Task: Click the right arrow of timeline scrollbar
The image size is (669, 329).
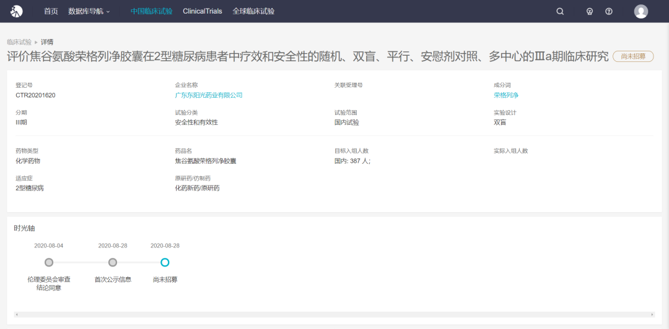Action: [x=652, y=315]
